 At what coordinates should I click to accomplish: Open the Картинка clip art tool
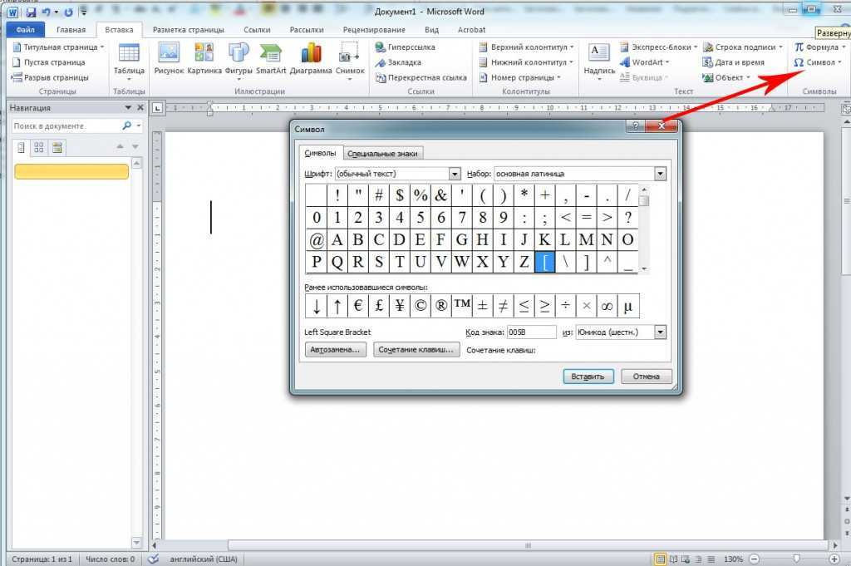point(204,59)
